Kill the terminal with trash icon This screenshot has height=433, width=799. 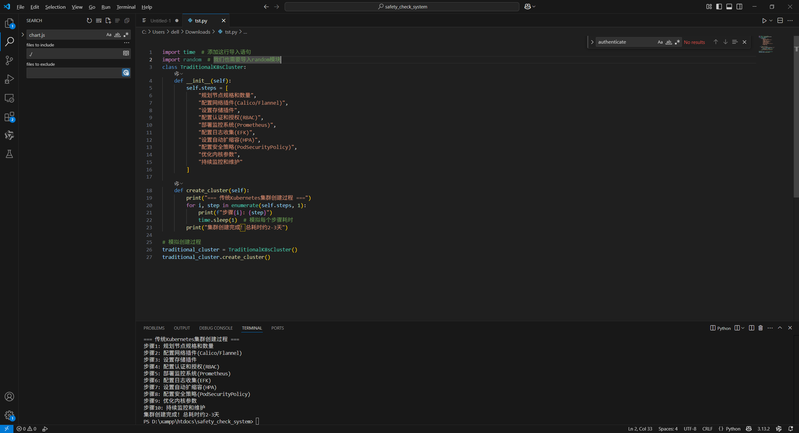(761, 328)
